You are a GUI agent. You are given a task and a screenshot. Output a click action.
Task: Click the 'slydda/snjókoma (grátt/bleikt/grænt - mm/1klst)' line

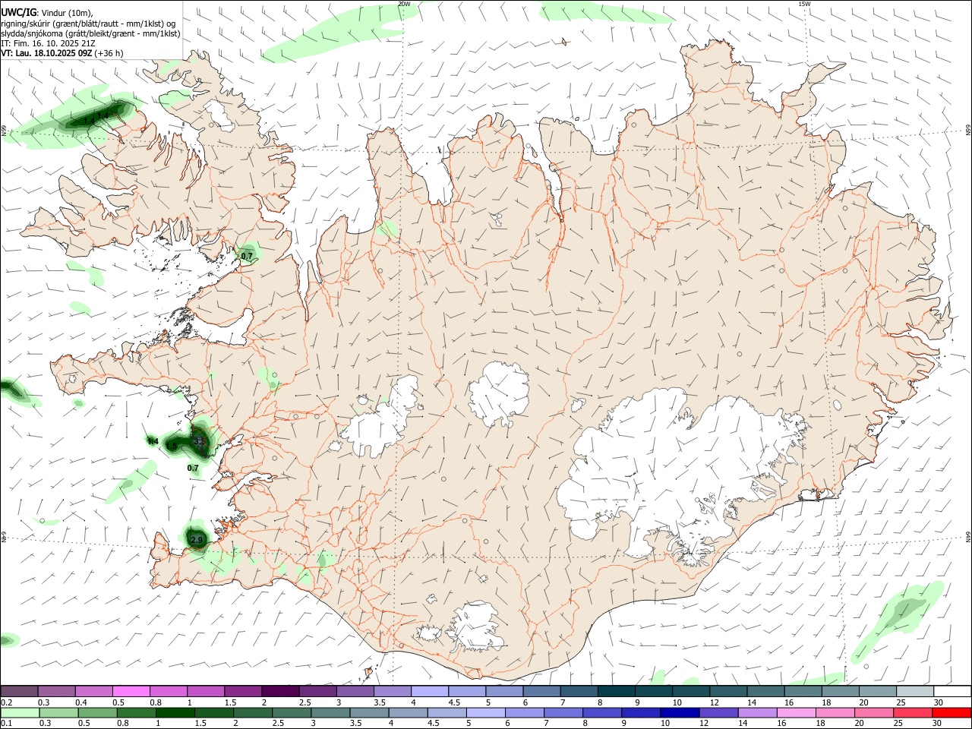click(x=90, y=33)
